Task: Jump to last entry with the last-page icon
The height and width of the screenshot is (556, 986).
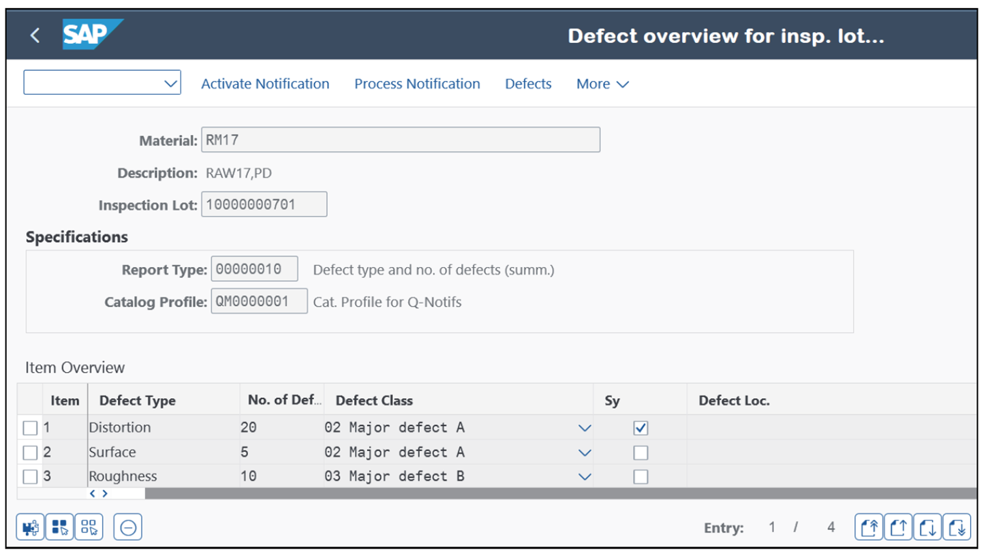Action: pos(957,526)
